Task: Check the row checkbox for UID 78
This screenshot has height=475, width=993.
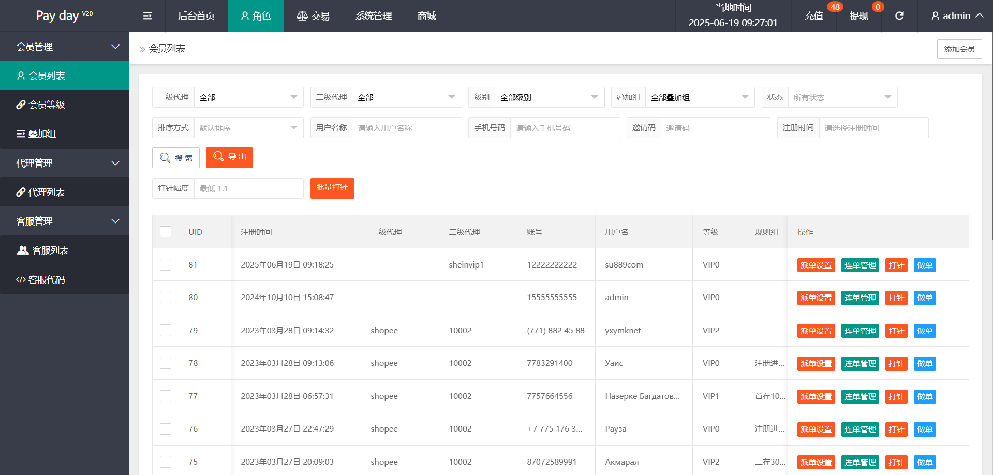Action: 166,363
